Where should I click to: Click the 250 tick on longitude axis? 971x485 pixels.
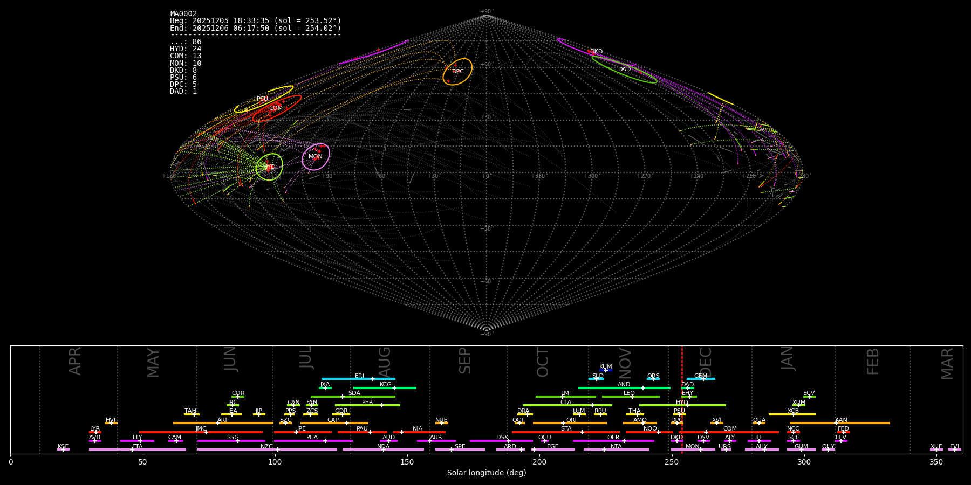pyautogui.click(x=672, y=462)
